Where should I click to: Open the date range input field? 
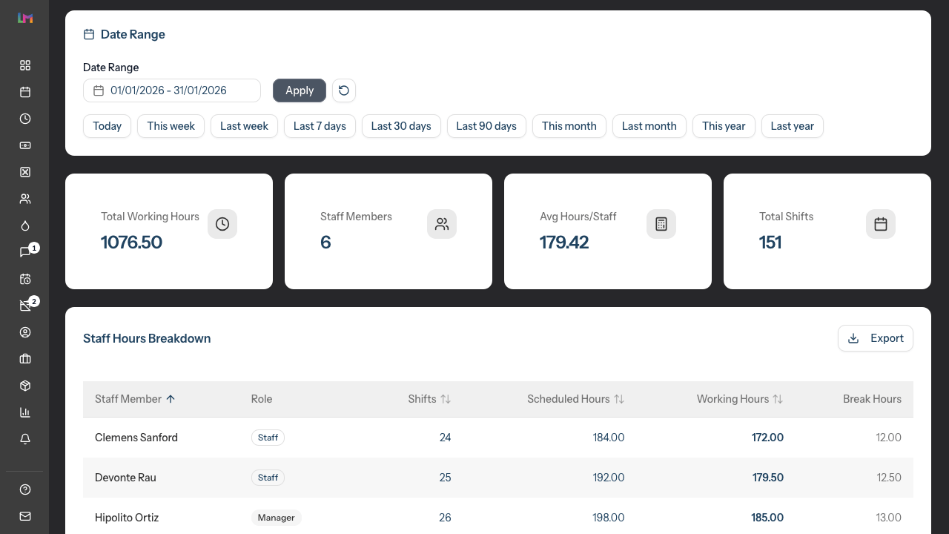[x=172, y=90]
